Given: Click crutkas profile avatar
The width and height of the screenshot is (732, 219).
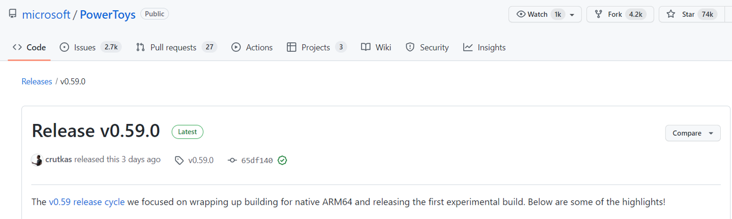Looking at the screenshot, I should (x=37, y=160).
